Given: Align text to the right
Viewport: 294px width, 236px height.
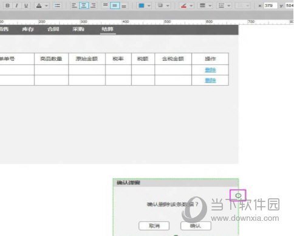Looking at the screenshot, I should [93, 5].
